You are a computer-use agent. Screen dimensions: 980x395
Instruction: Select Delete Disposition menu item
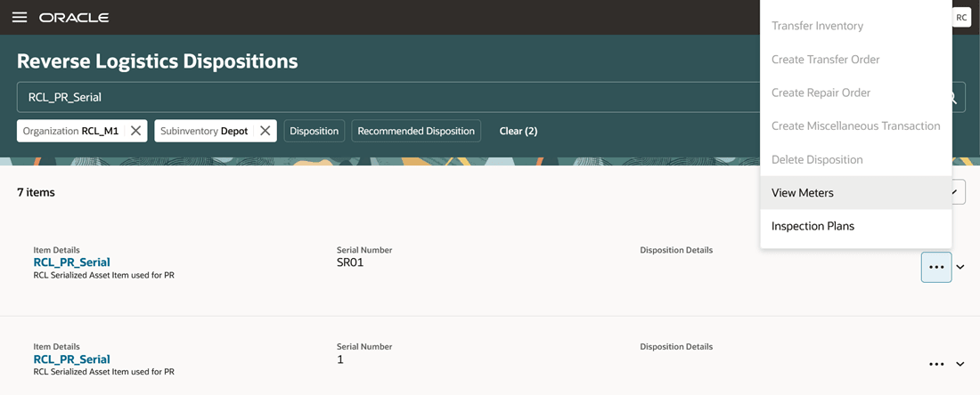[x=856, y=159]
